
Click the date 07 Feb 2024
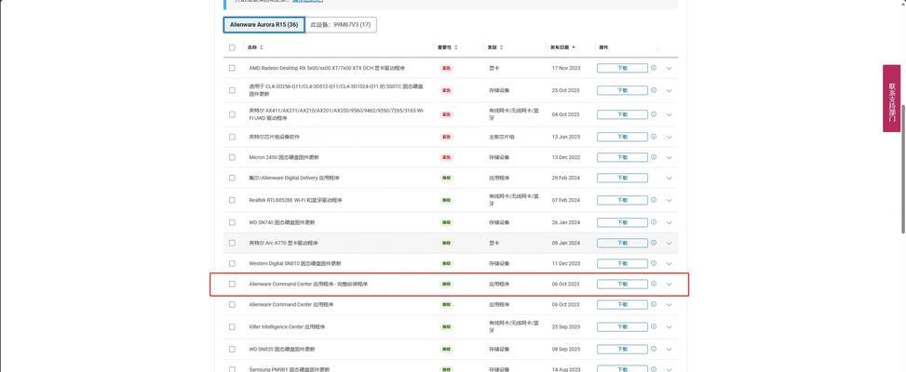pyautogui.click(x=566, y=200)
